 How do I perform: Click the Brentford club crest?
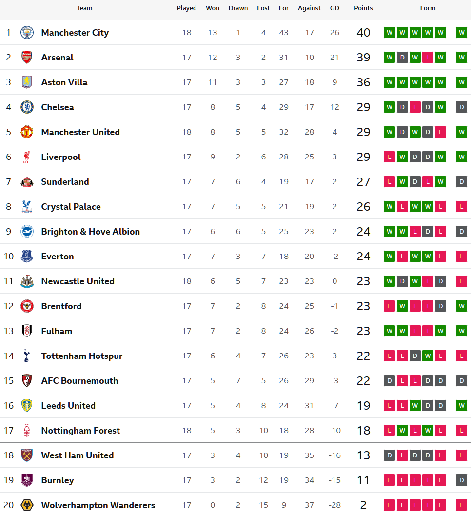click(27, 306)
